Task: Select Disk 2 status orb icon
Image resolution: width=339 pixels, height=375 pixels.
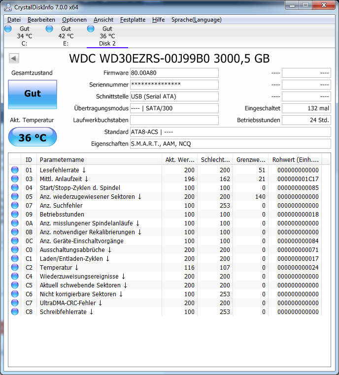Action: 91,29
